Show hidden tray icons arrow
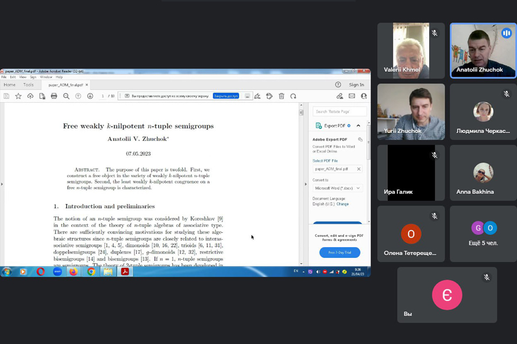 303,272
